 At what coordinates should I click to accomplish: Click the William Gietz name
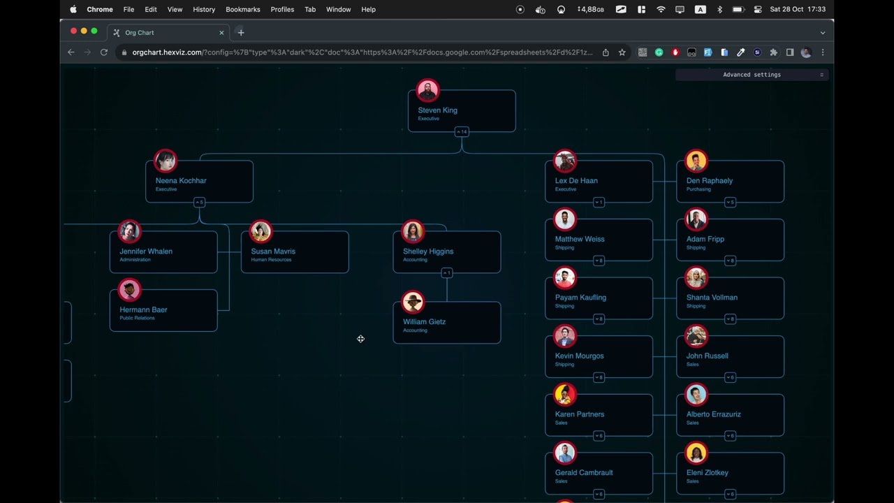pyautogui.click(x=424, y=322)
